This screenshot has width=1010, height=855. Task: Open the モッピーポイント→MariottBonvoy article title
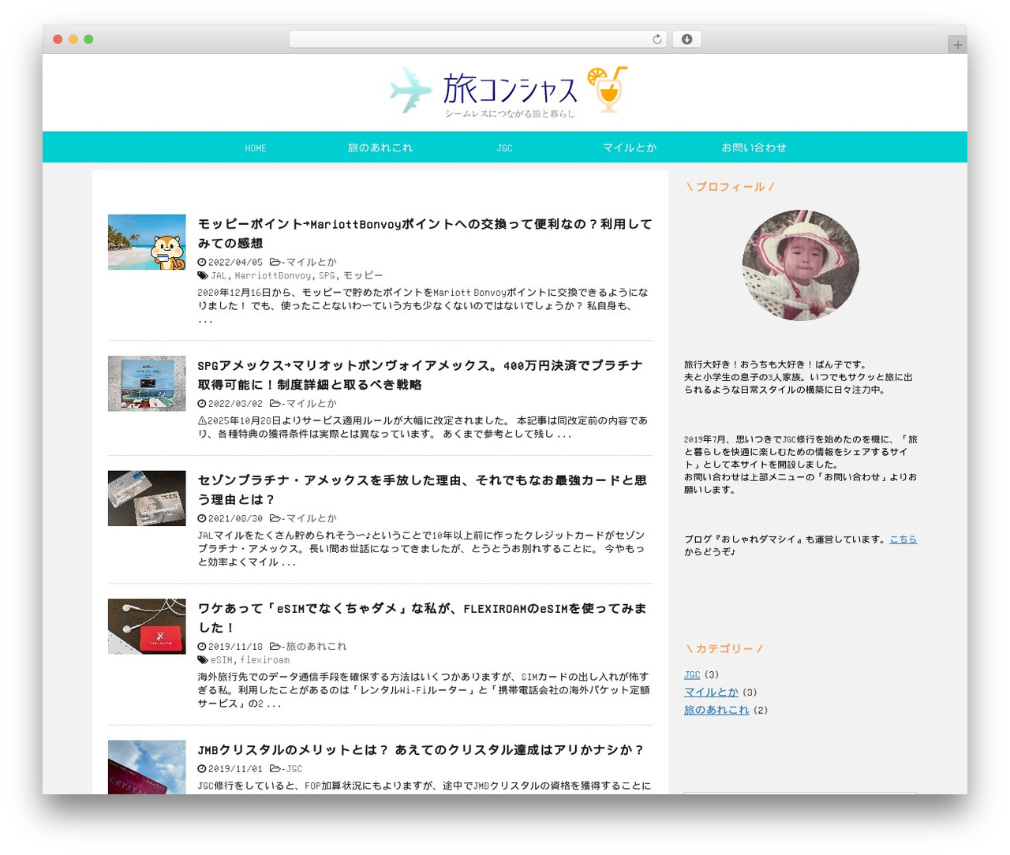pyautogui.click(x=425, y=233)
